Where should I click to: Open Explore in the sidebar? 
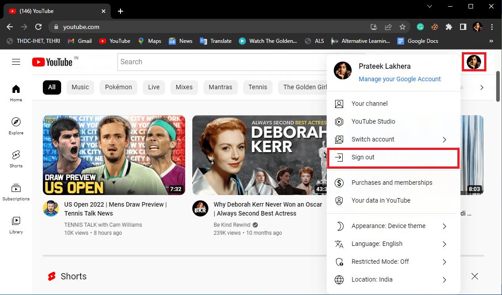tap(16, 126)
